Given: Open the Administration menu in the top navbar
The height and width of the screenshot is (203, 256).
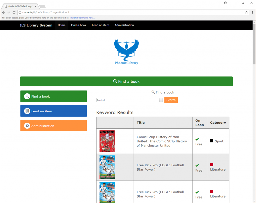Looking at the screenshot, I should [124, 25].
